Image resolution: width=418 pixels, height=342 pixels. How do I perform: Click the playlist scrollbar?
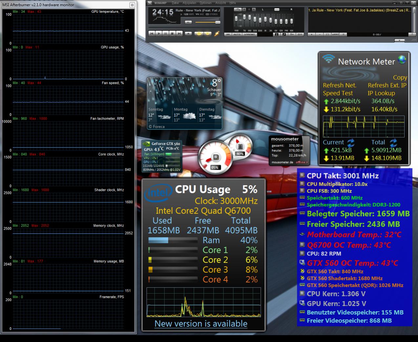click(414, 20)
